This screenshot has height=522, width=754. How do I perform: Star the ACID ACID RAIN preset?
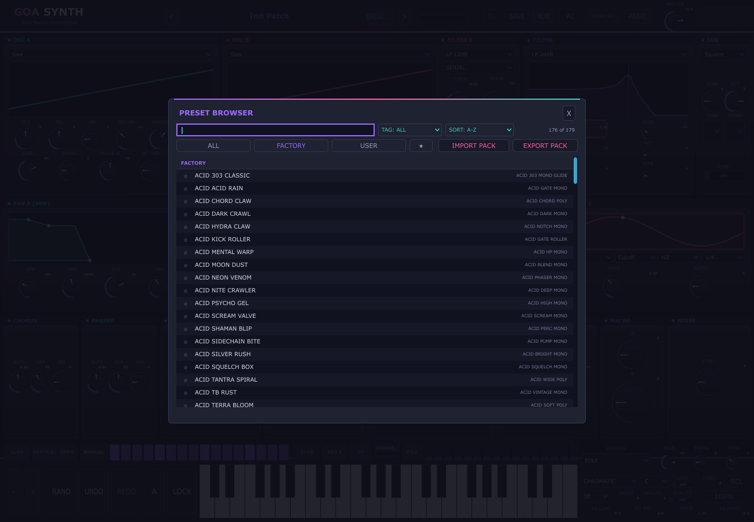coord(186,188)
